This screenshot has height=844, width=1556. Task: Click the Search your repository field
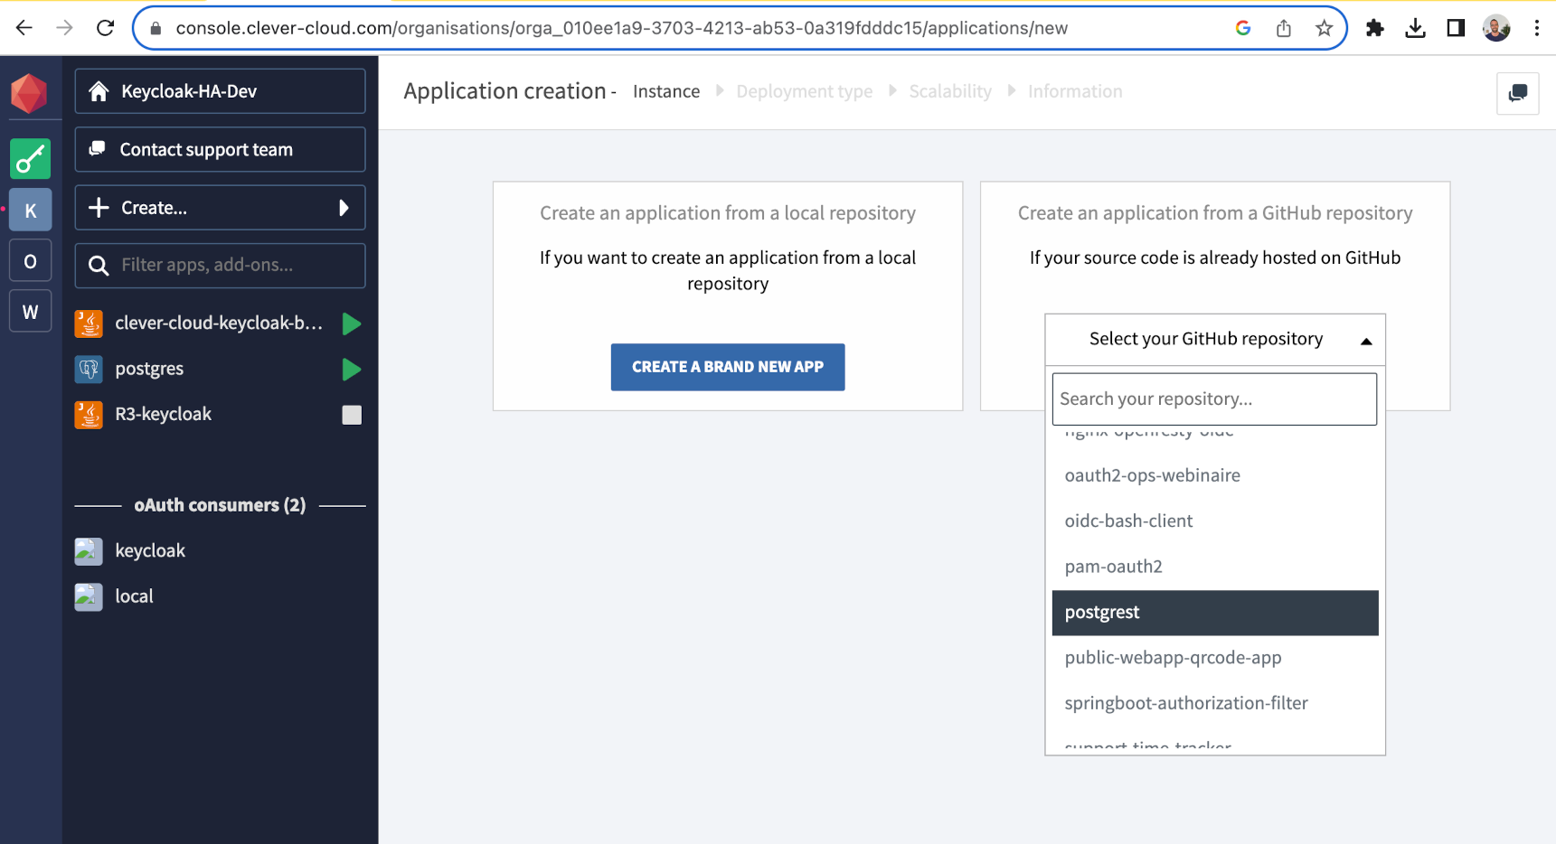[x=1214, y=399]
